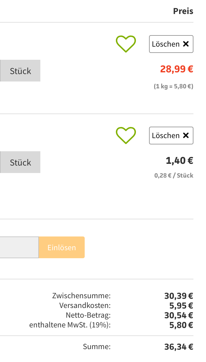This screenshot has height=362, width=206.
Task: Focus the voucher code input field
Action: pos(19,247)
